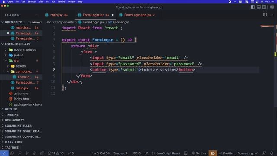Screen dimensions: 277x156
Task: Click the components breadcrumb segment
Action: point(64,22)
